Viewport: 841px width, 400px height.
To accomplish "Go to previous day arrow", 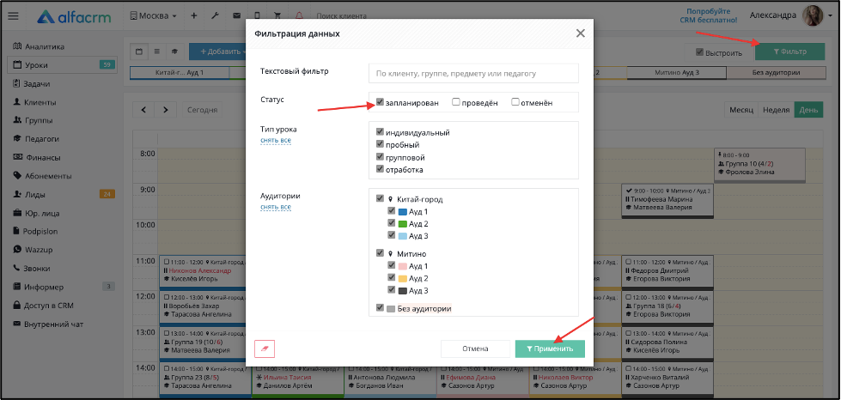I will click(143, 110).
